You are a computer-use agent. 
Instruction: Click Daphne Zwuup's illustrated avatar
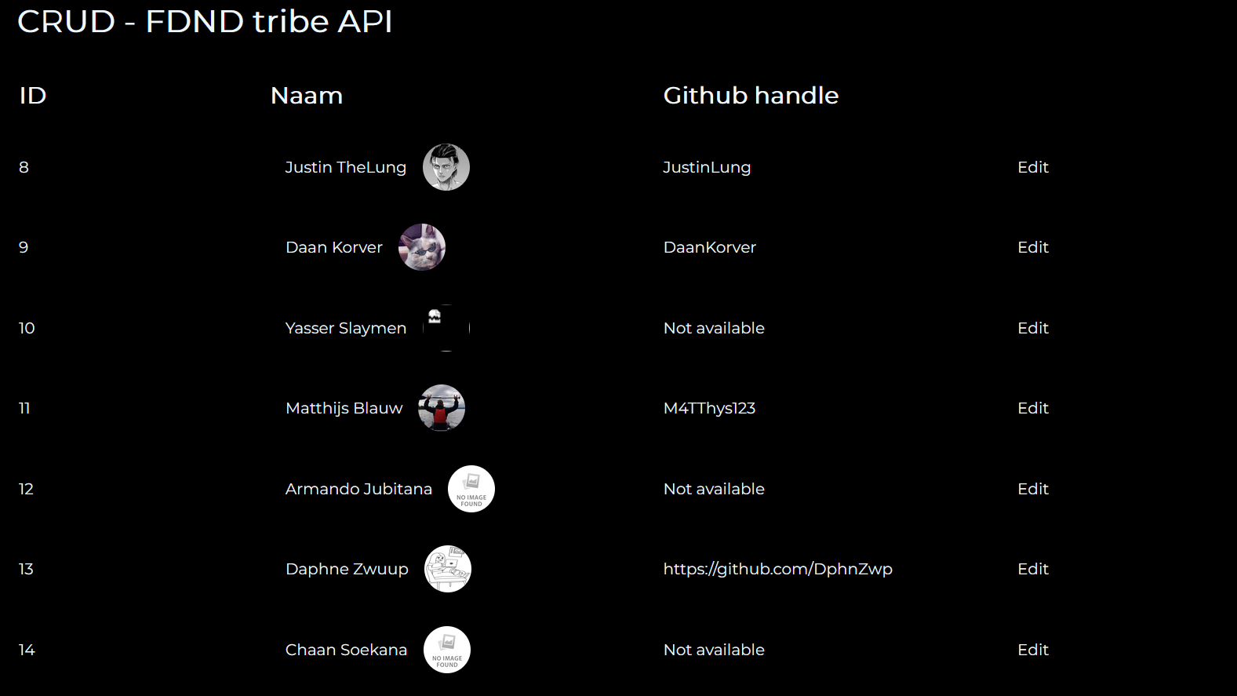pos(447,568)
